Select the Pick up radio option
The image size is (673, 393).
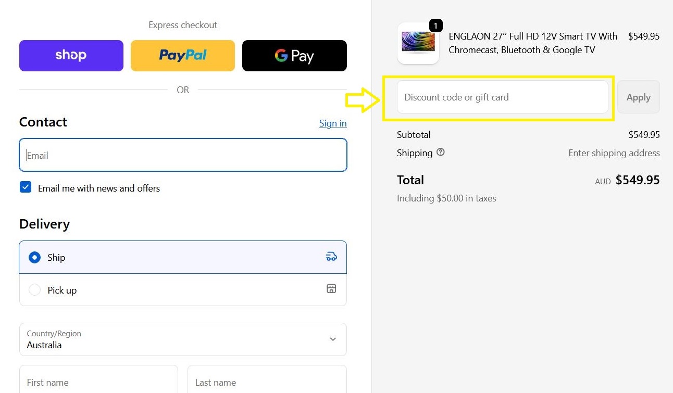34,290
